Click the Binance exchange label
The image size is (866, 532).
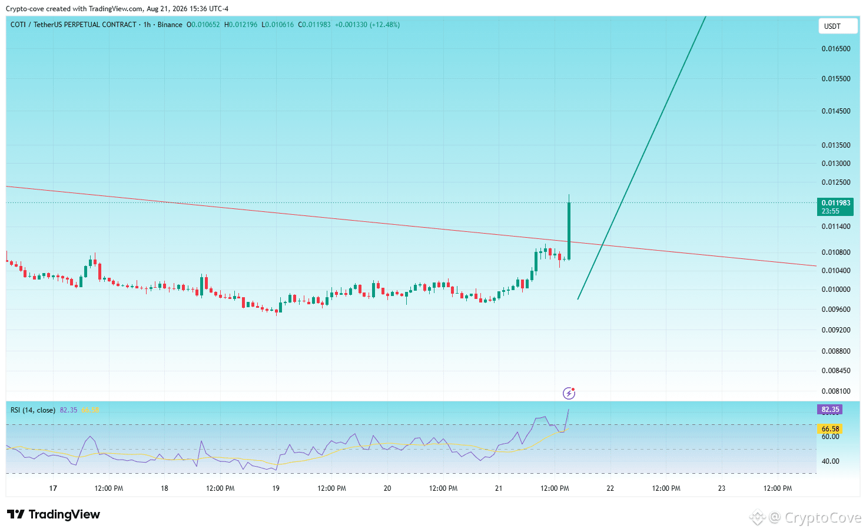pos(170,25)
